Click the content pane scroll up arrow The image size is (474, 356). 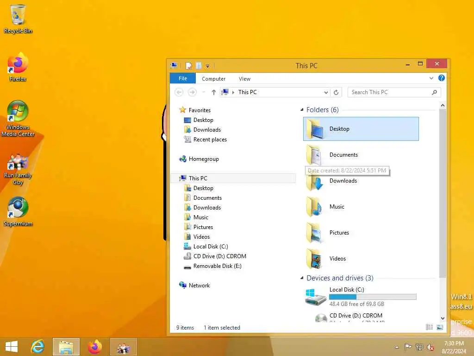click(x=443, y=105)
